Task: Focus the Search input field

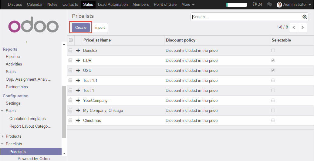Action: [246, 17]
